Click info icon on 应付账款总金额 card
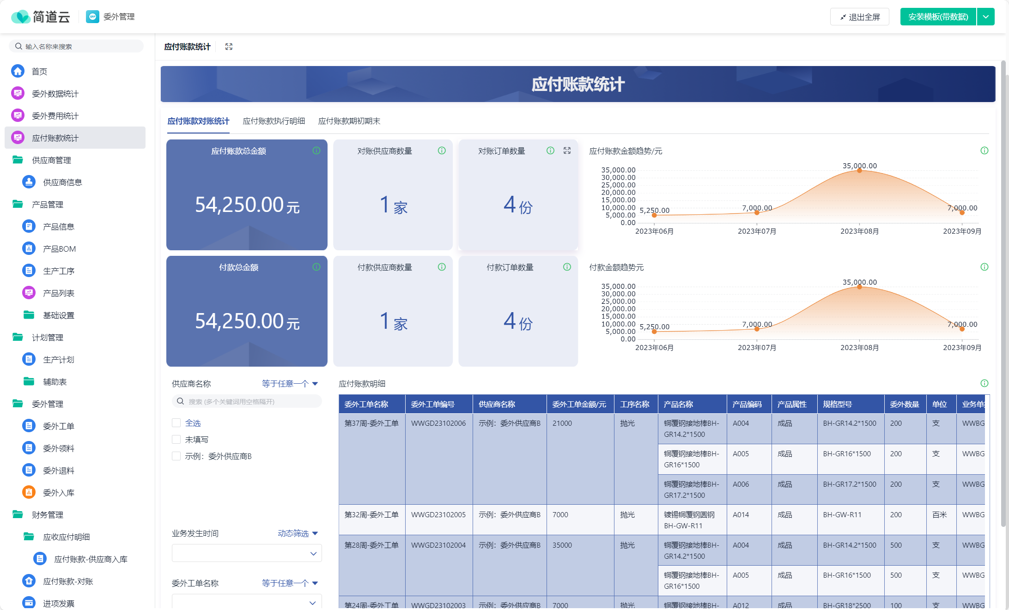The image size is (1009, 610). [x=316, y=151]
